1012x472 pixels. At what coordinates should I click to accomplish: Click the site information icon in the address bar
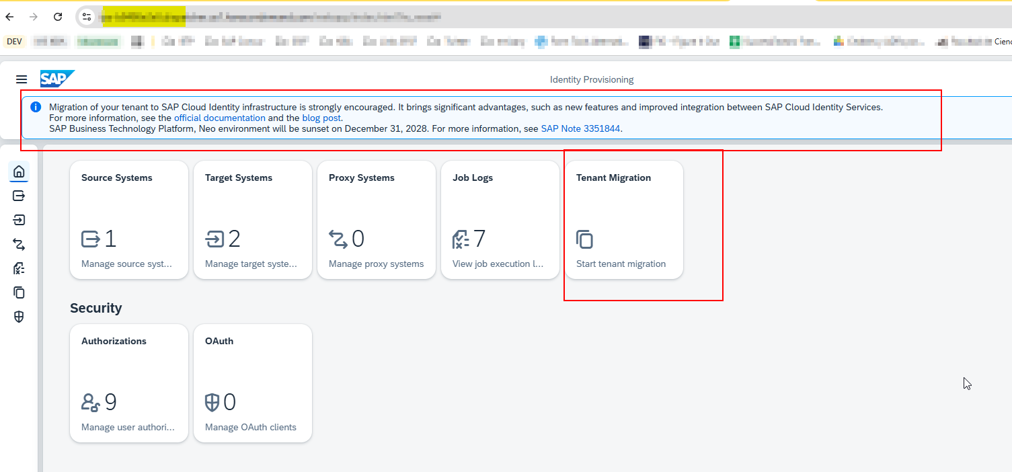(87, 17)
